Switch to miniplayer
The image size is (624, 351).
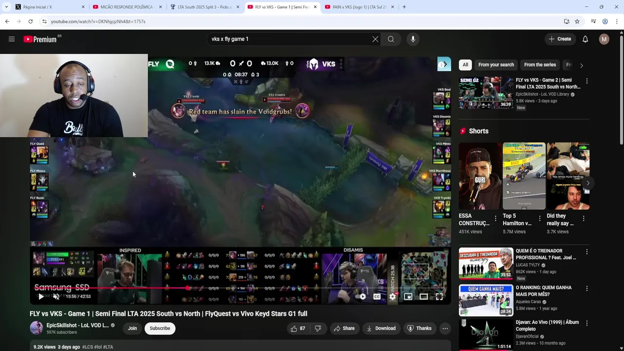click(408, 296)
